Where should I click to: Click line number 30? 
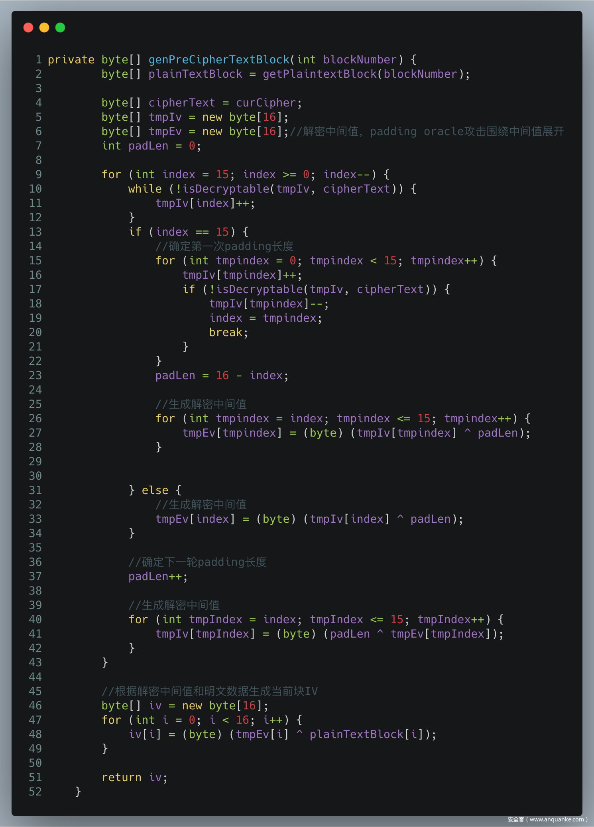click(35, 476)
